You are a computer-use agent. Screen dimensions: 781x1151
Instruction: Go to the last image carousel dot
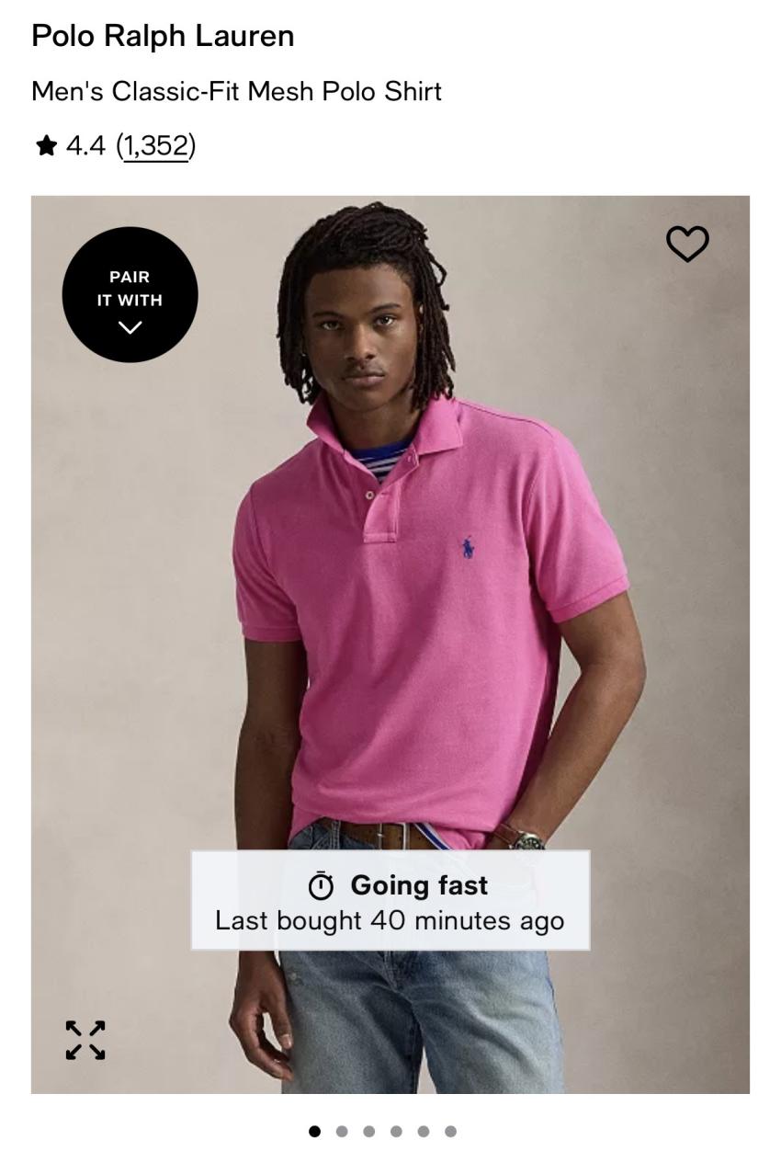(450, 1131)
